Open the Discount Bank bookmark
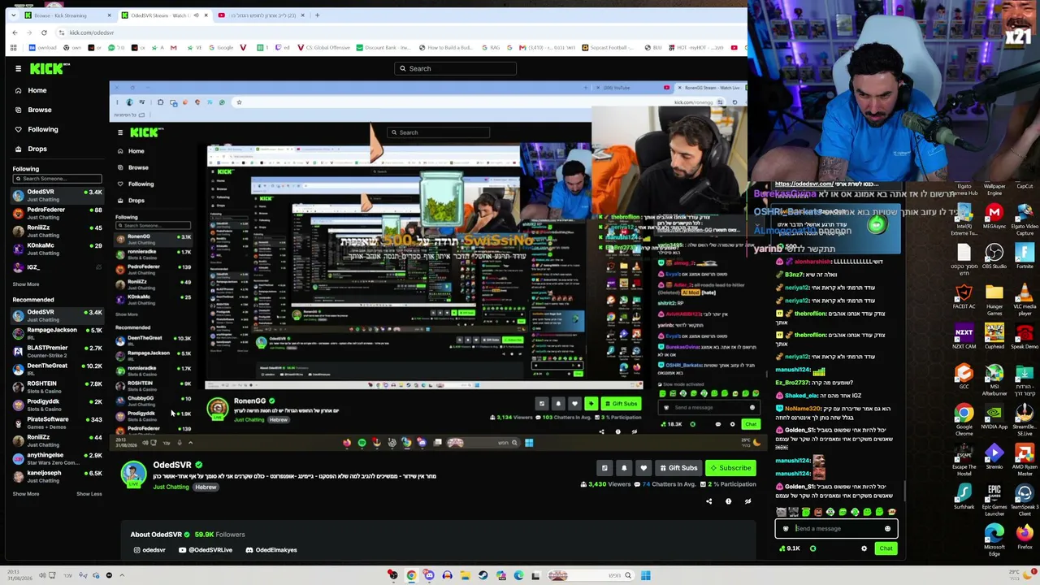 (x=383, y=48)
